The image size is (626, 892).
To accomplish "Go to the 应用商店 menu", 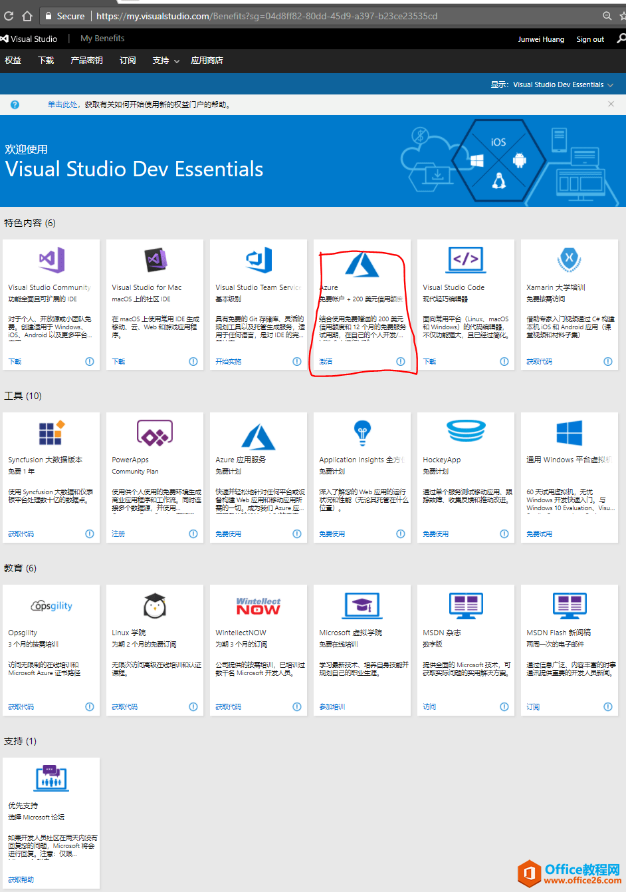I will (207, 61).
